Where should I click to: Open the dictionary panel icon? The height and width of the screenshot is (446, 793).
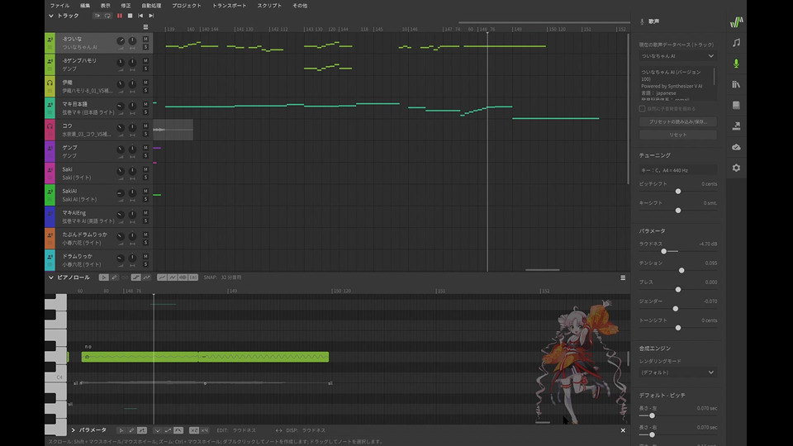click(x=736, y=105)
